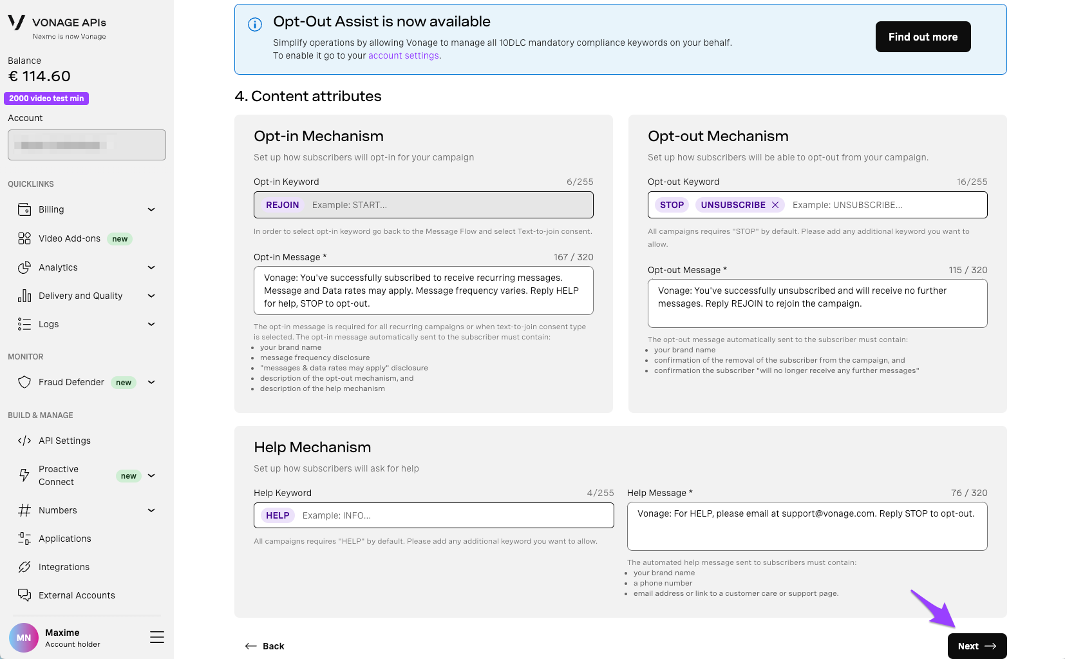Click the Find out more button
1065x659 pixels.
tap(923, 37)
